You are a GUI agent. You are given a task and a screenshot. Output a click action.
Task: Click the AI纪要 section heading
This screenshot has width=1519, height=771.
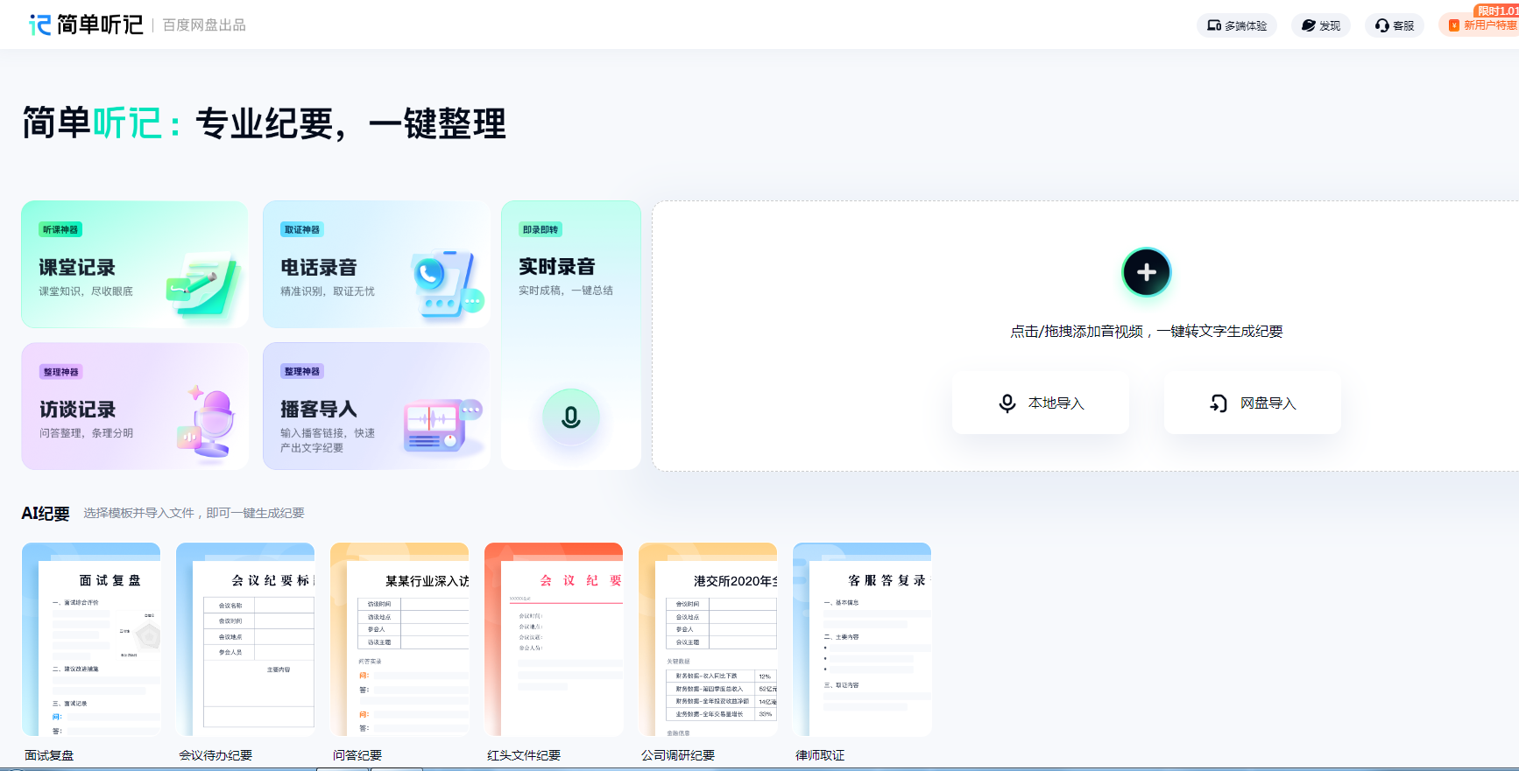[46, 514]
